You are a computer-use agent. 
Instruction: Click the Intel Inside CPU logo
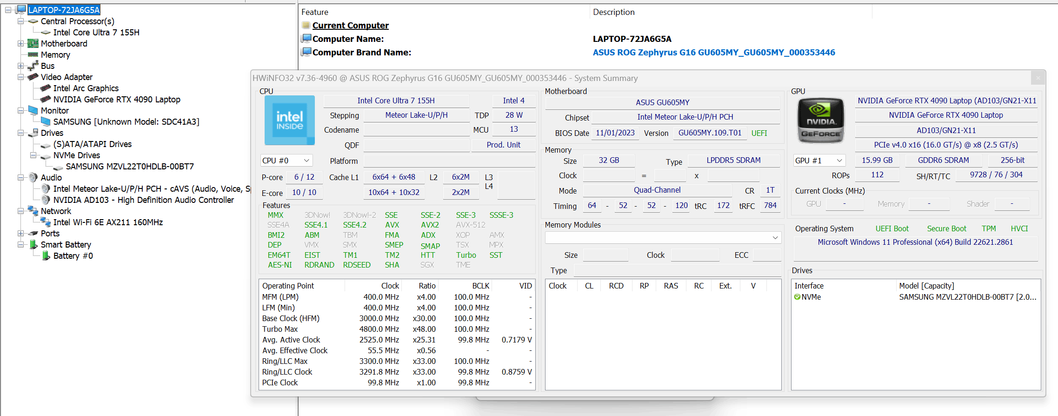tap(290, 121)
